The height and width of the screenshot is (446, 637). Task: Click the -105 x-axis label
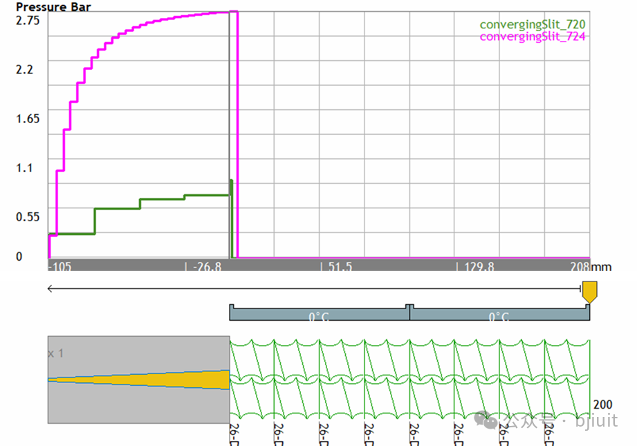(61, 267)
